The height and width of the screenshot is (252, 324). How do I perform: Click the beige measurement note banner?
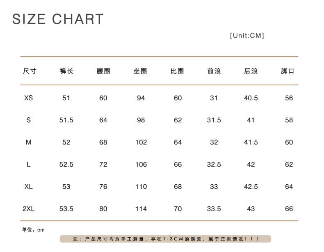165,239
